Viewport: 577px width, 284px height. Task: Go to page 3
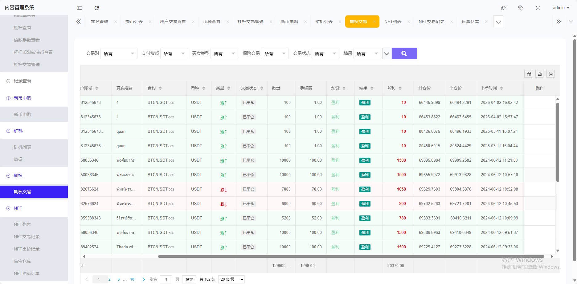coord(119,279)
